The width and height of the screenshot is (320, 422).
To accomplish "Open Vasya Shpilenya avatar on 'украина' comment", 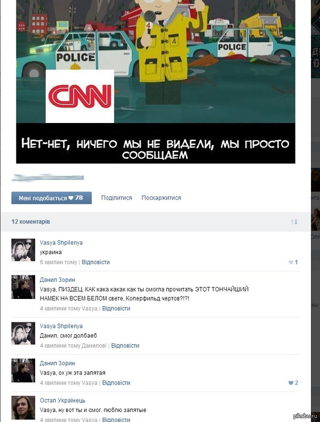I will pyautogui.click(x=23, y=250).
